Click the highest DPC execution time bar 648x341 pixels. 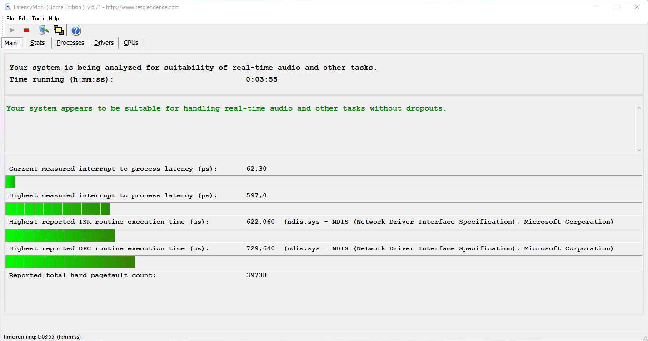(x=324, y=262)
